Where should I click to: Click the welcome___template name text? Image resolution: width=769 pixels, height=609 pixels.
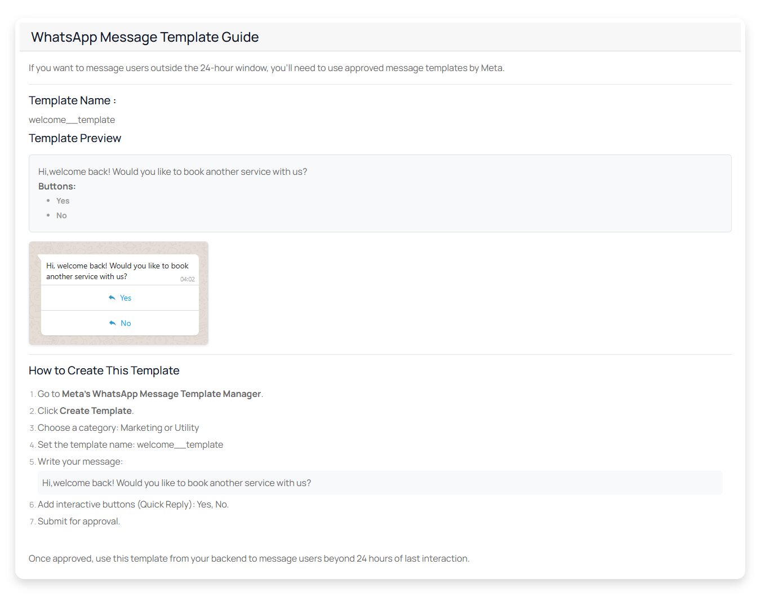coord(72,120)
